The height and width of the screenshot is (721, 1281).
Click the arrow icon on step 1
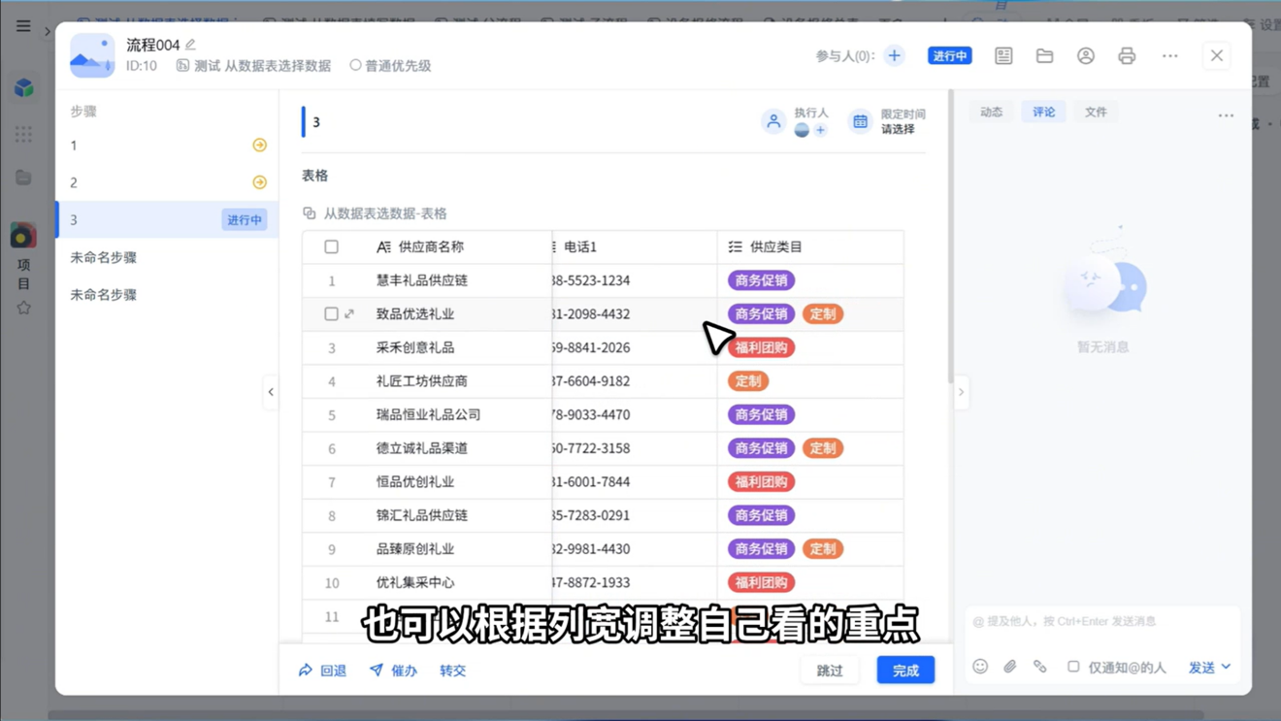[x=259, y=146]
